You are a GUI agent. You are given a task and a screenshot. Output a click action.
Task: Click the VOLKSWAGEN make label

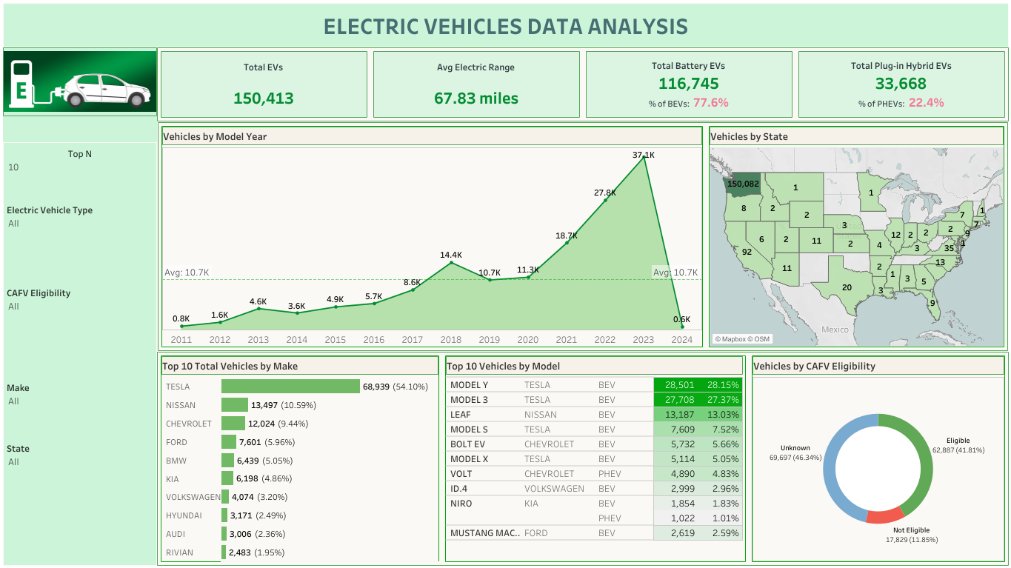point(193,498)
